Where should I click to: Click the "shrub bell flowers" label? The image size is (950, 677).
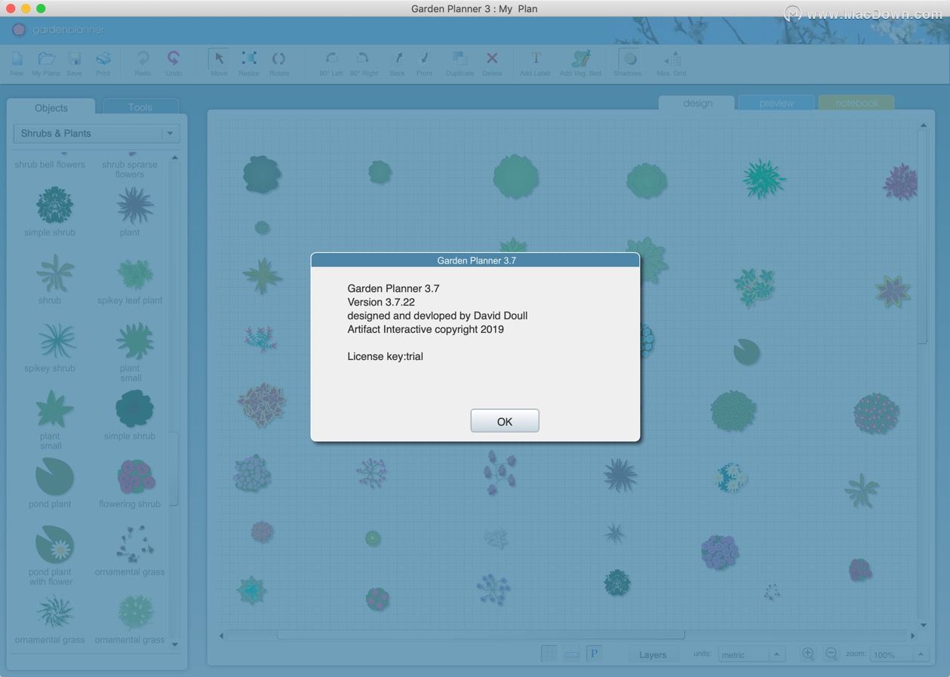click(x=50, y=165)
